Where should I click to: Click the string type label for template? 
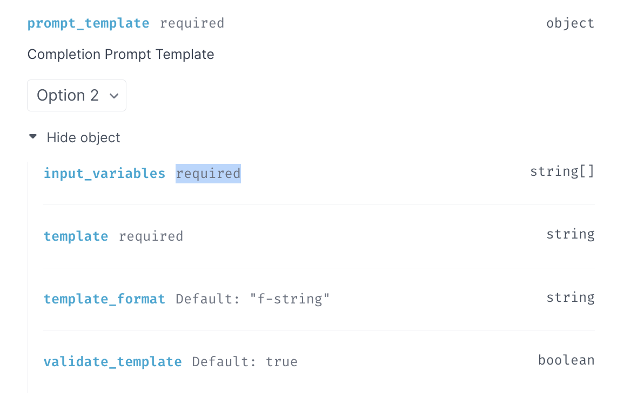(570, 234)
